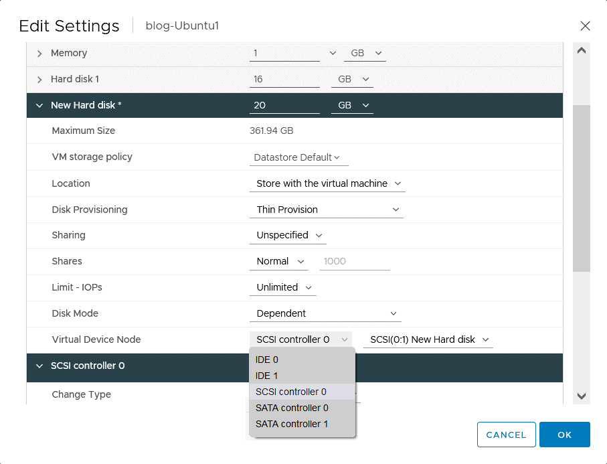Open the Shares dropdown showing Normal
607x464 pixels.
278,261
